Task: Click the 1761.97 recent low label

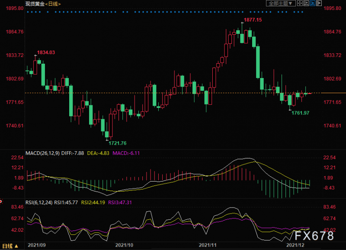Action: 300,113
